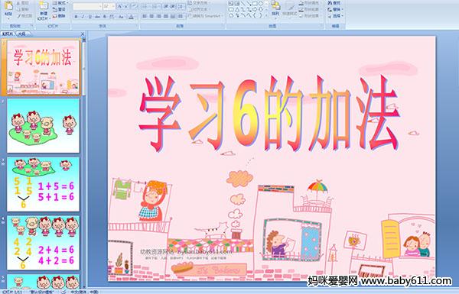Toggle strikethrough formatting button
Viewport: 459px width, 294px height.
pos(97,17)
